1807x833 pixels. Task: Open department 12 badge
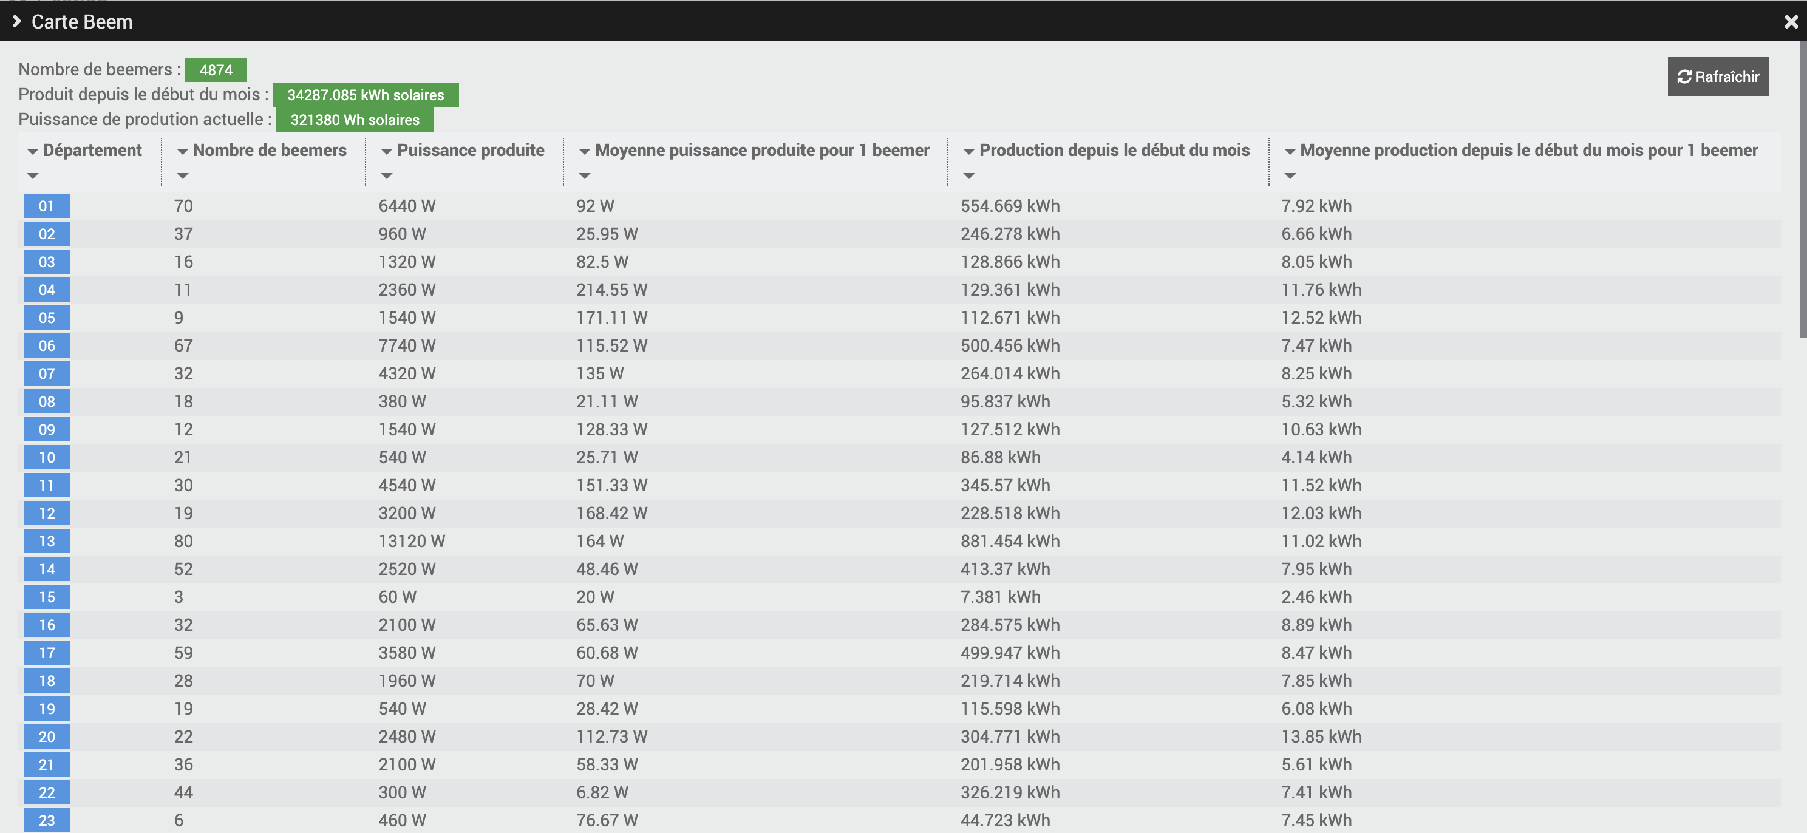click(x=47, y=513)
